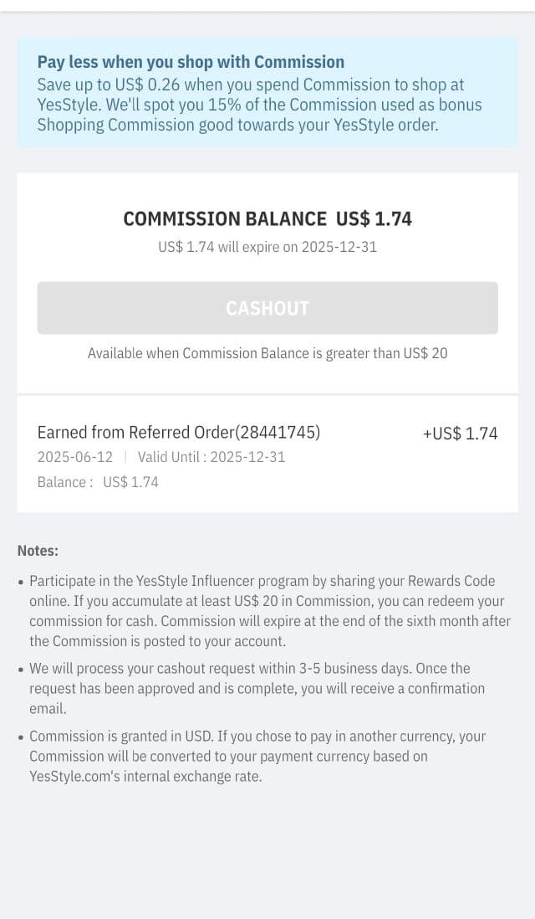Screen dimensions: 535x919
Task: Click the 'Pay less when you shop with Commission' heading
Action: [x=191, y=62]
